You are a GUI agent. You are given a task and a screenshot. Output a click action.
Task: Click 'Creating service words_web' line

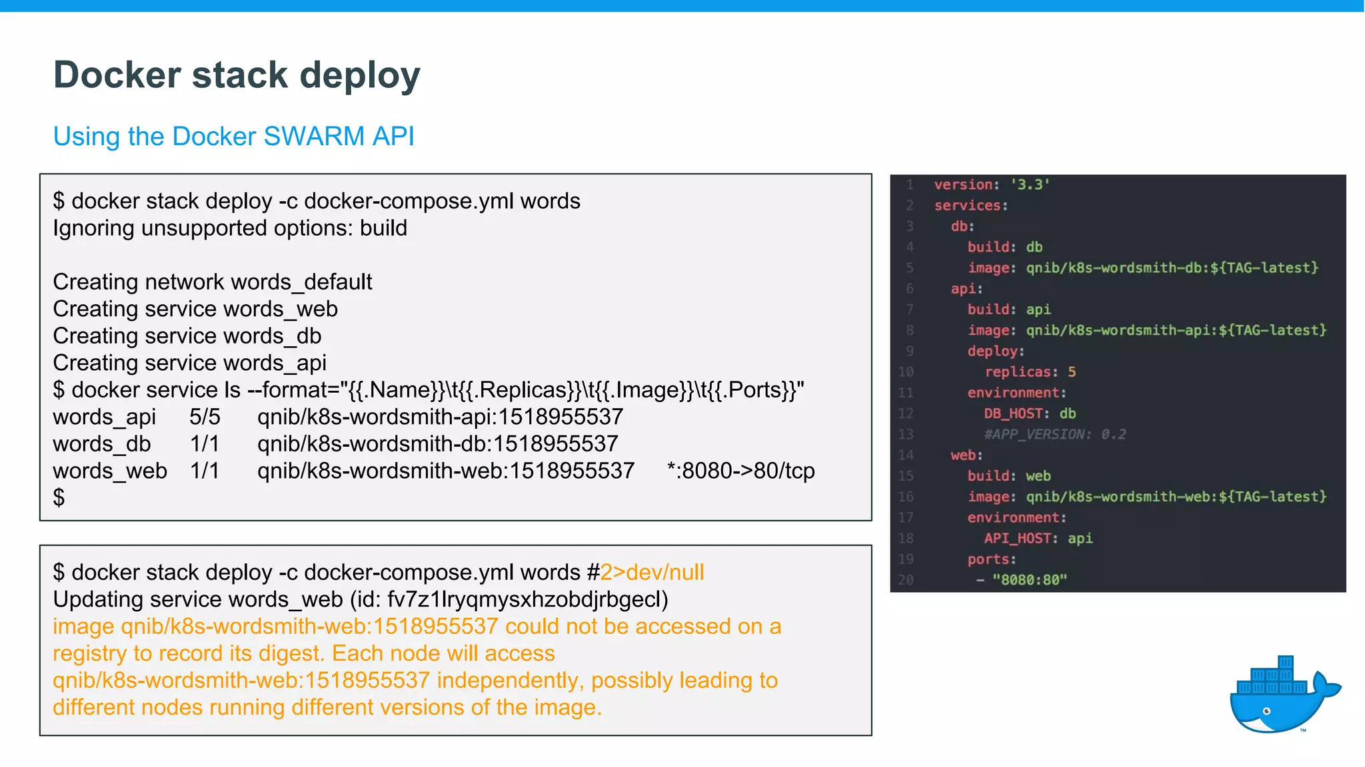[195, 309]
